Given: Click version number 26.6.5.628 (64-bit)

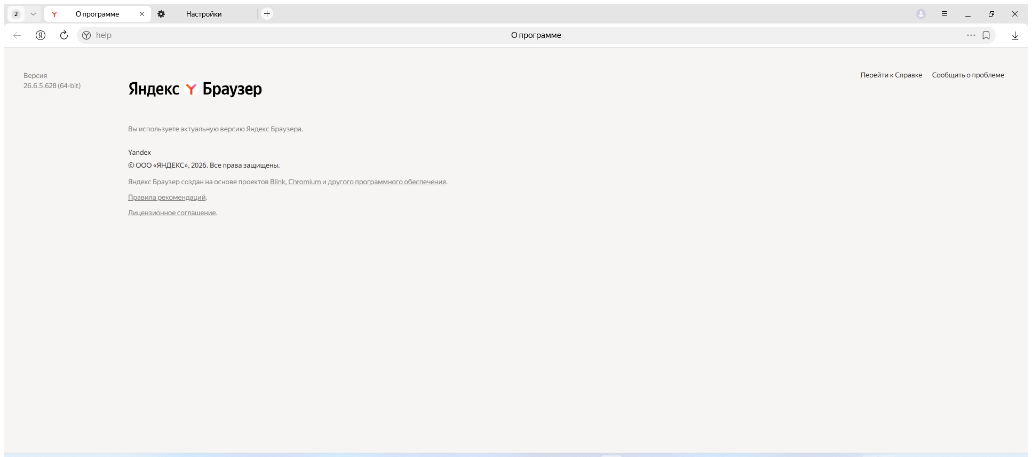Looking at the screenshot, I should click(x=52, y=85).
